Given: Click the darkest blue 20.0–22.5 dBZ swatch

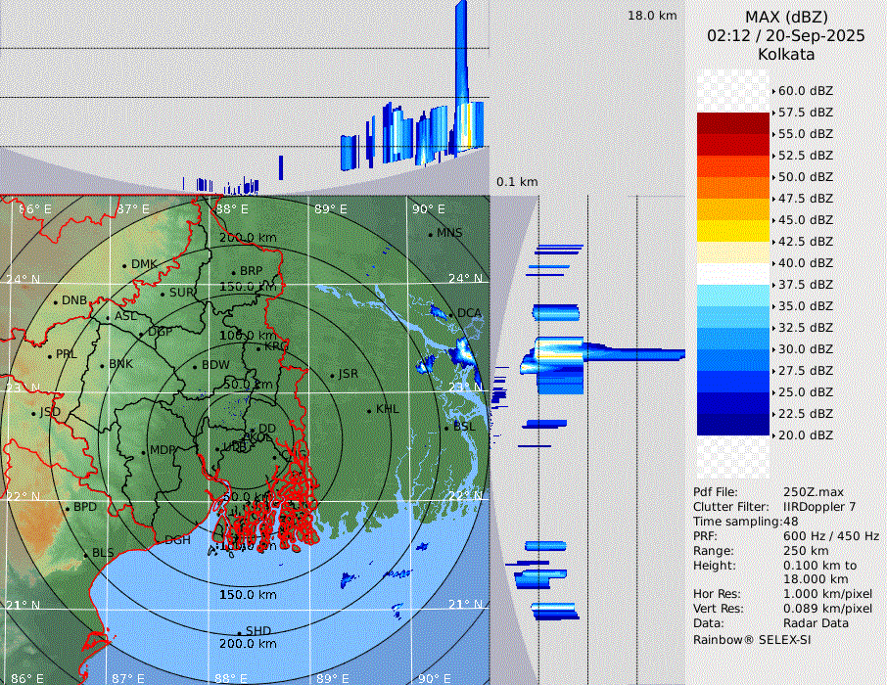Looking at the screenshot, I should 733,425.
